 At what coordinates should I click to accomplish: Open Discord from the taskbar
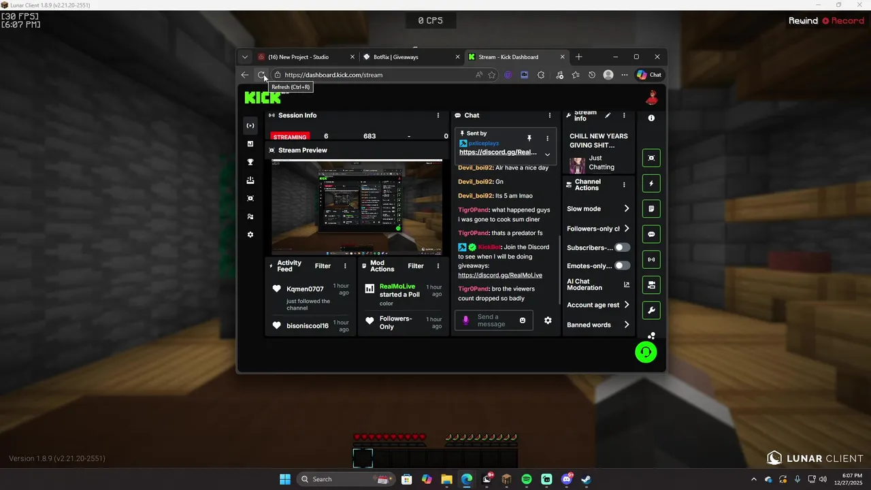pos(567,479)
